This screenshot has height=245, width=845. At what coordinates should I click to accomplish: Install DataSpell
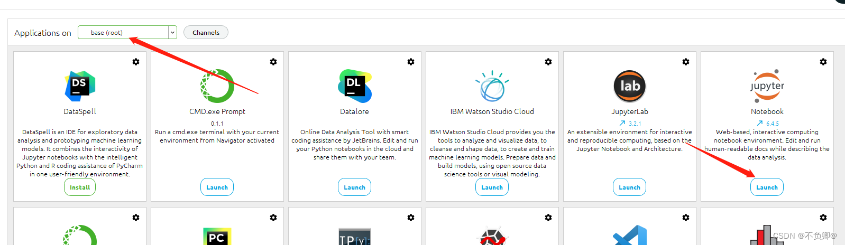(80, 187)
